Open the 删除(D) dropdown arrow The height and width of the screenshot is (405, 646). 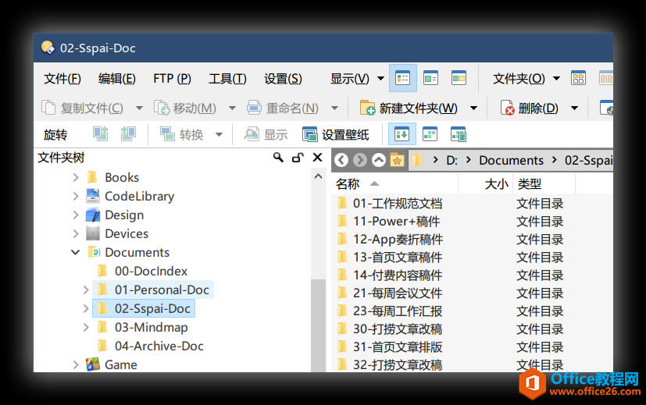(x=574, y=108)
